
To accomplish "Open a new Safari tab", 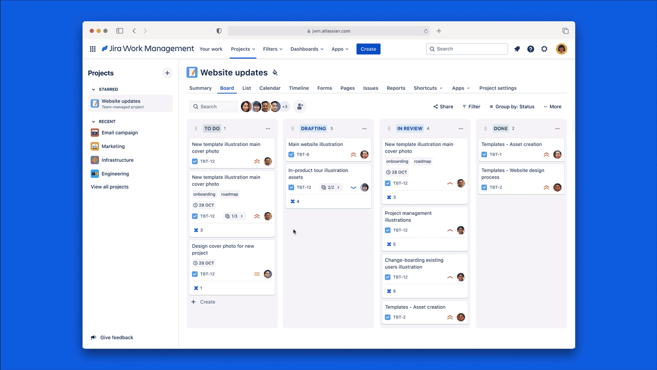I will 439,31.
